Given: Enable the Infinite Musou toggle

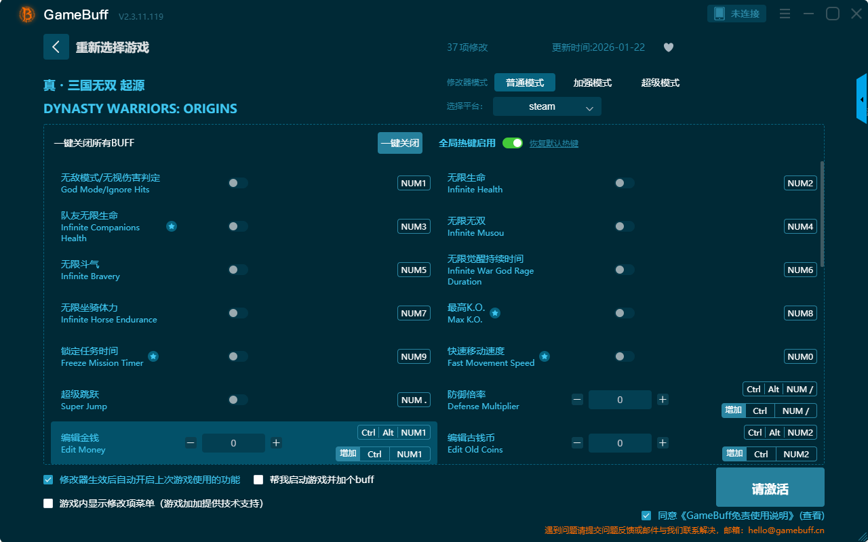Looking at the screenshot, I should point(624,226).
